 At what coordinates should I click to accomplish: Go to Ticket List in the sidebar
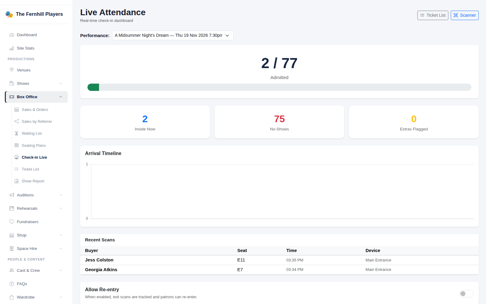pos(30,169)
